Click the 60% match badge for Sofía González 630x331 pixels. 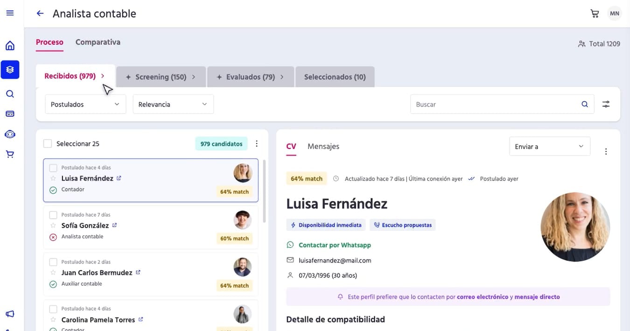[234, 238]
